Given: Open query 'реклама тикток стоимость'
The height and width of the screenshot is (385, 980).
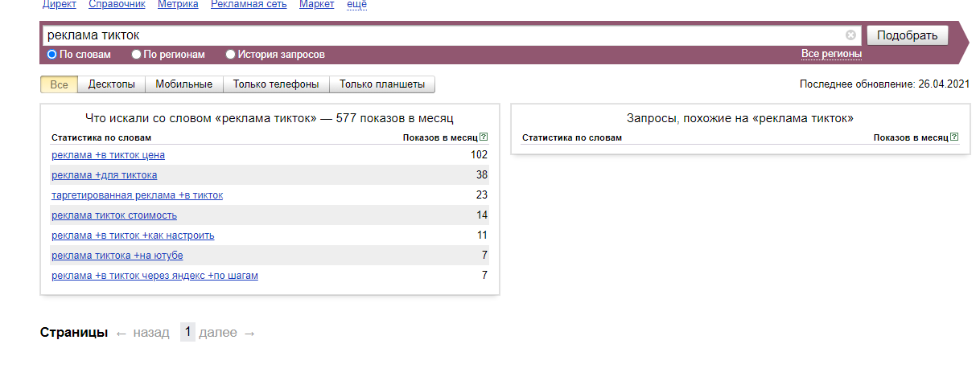Looking at the screenshot, I should 114,215.
